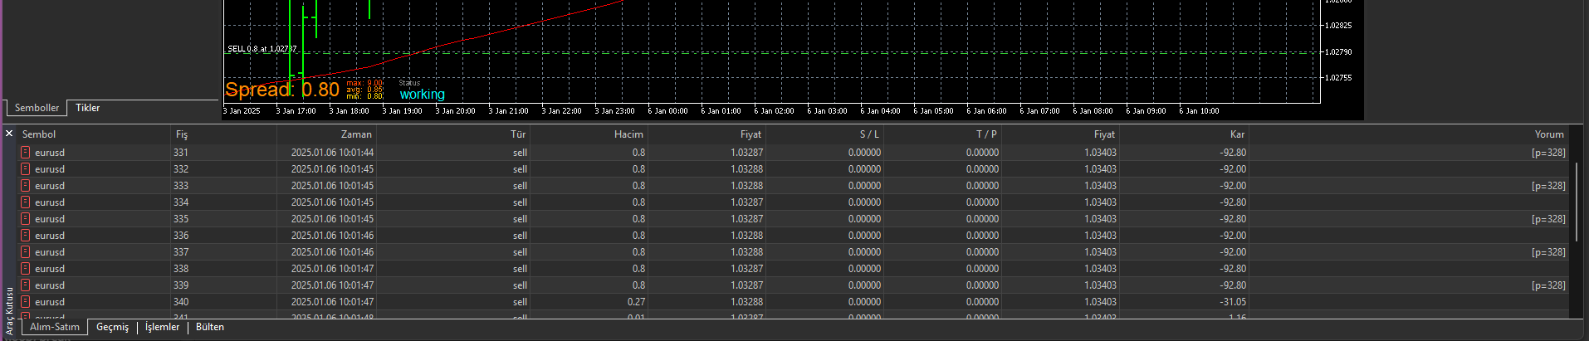1589x341 pixels.
Task: Click the sell type in ticket 337 row
Action: [x=520, y=252]
